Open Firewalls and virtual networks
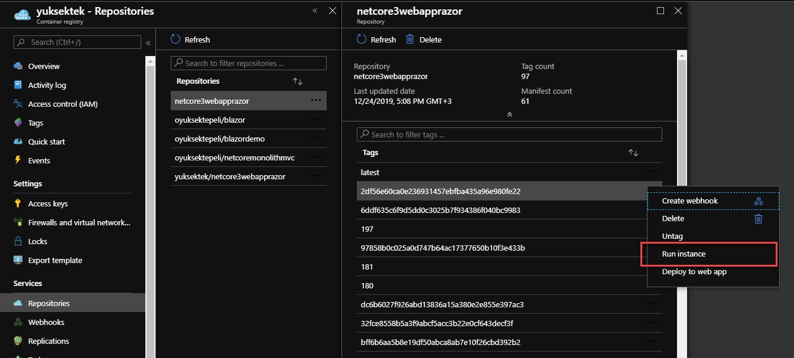Viewport: 794px width, 358px height. pyautogui.click(x=79, y=222)
